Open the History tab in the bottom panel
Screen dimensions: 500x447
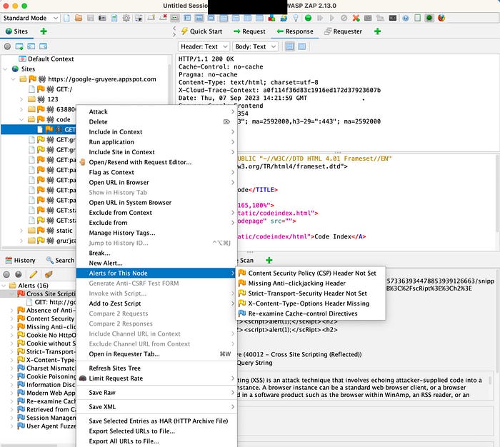tap(21, 260)
